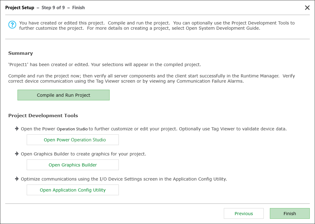Open Application Config Utility
The height and width of the screenshot is (224, 315).
pos(73,190)
